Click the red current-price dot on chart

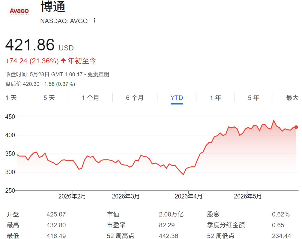296,127
